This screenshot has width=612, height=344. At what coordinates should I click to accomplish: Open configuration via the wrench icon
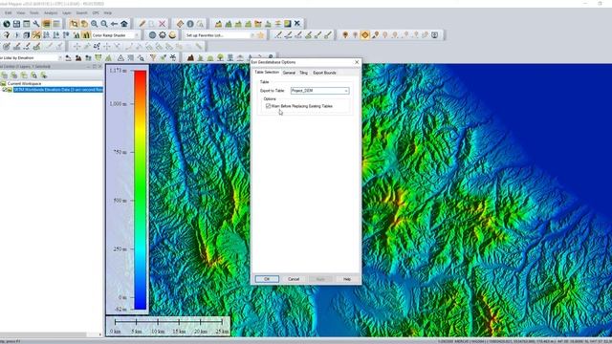coord(36,24)
